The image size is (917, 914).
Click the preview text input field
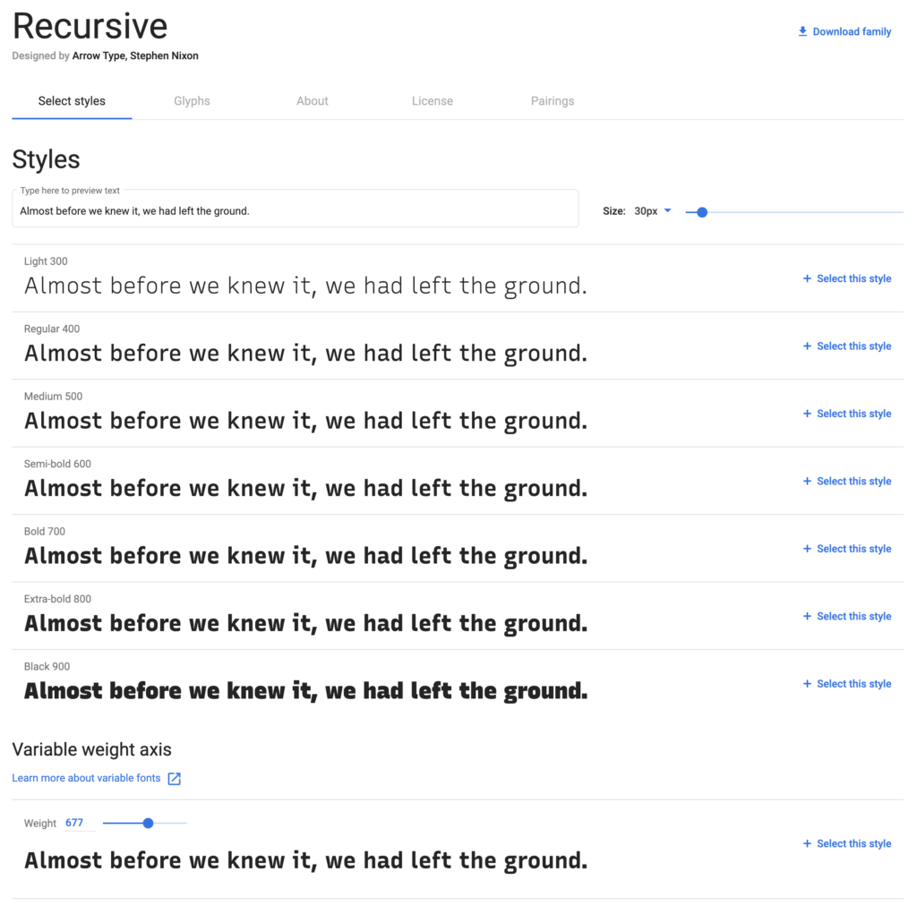tap(296, 211)
